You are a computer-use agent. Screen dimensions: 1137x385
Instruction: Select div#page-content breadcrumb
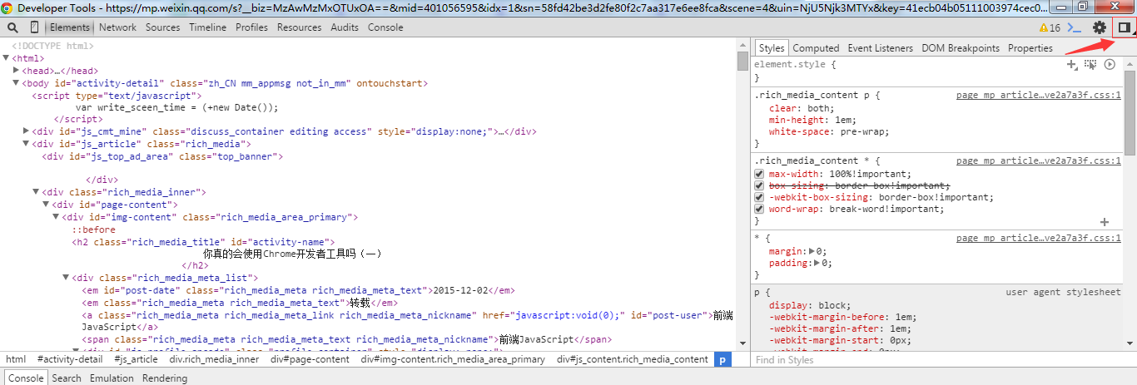pos(309,359)
